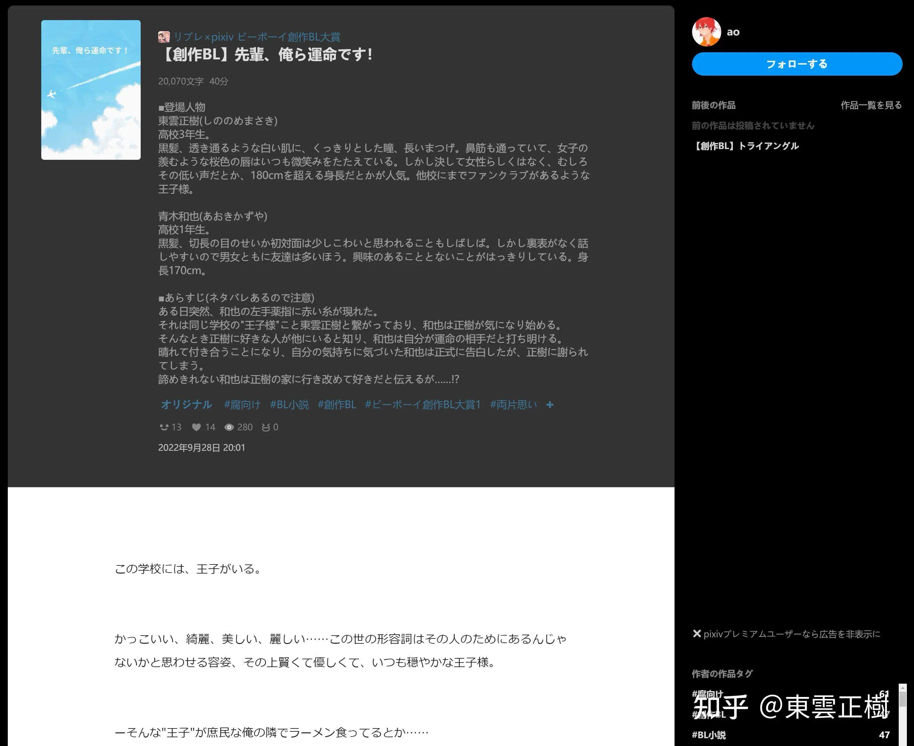Click the X icon beside pixivプレミアム notice
914x746 pixels.
tap(697, 634)
